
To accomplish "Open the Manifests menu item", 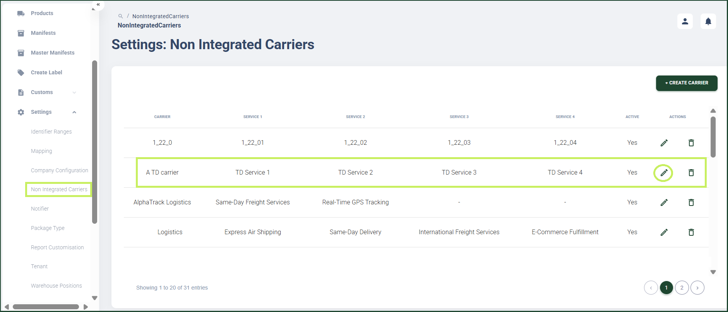I will [43, 33].
